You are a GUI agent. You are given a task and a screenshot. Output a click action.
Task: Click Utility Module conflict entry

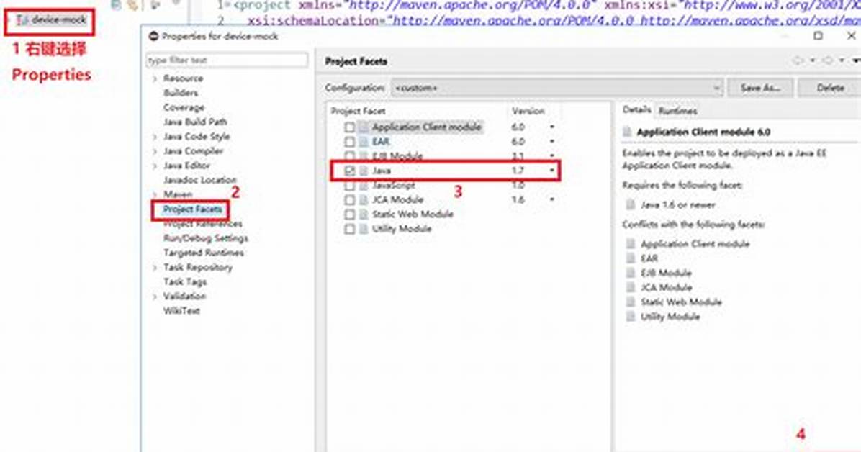[x=670, y=317]
